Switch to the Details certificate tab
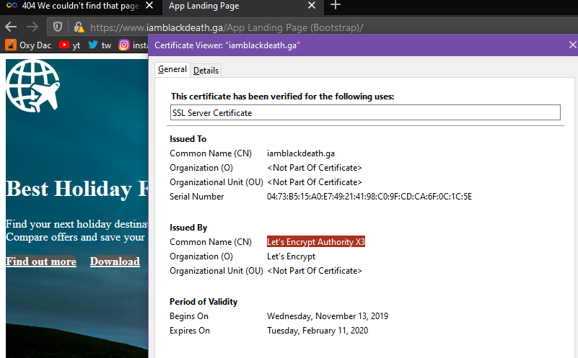Screen dimensions: 578x358 206,71
